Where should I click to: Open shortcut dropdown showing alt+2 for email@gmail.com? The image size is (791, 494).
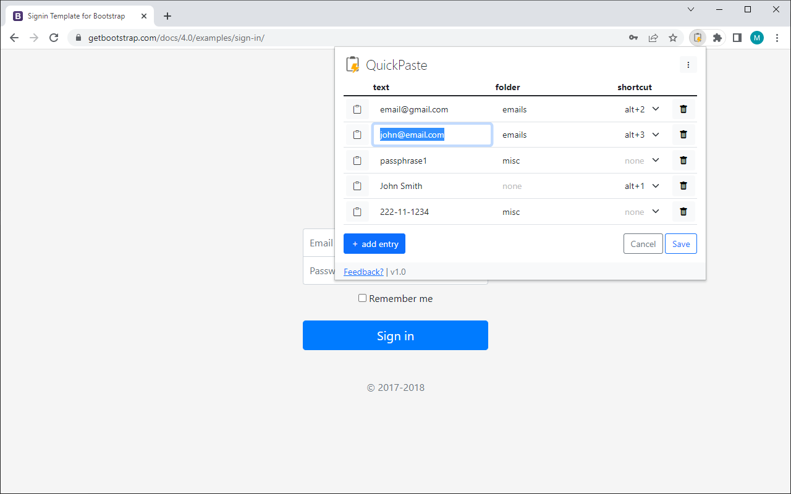(656, 109)
